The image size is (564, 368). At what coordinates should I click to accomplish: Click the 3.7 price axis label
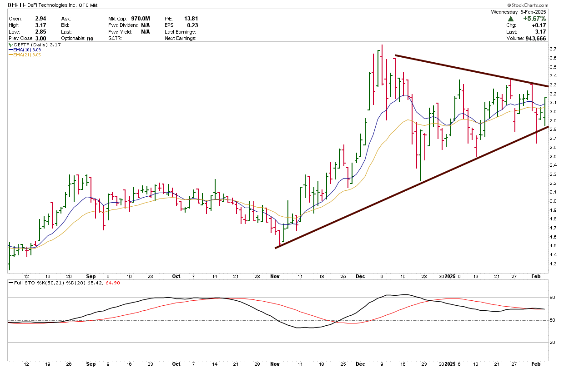[x=553, y=49]
